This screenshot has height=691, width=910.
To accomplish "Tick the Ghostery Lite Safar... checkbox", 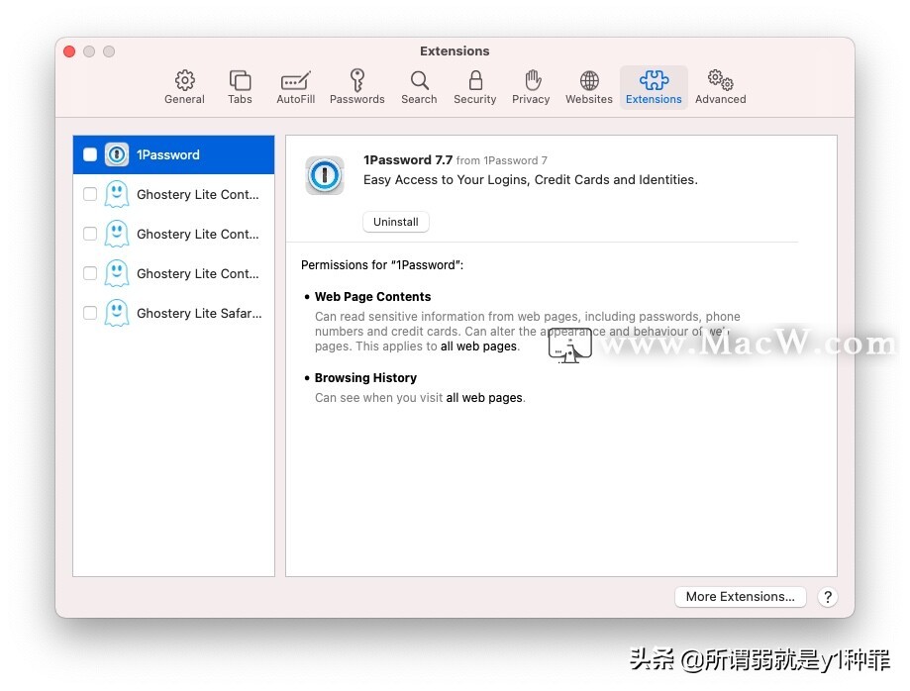I will tap(90, 313).
